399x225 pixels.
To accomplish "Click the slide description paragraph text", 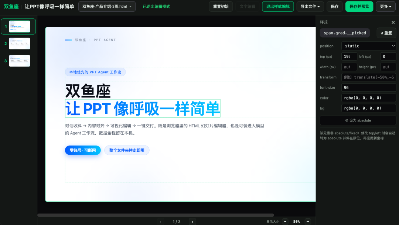I will coord(165,129).
